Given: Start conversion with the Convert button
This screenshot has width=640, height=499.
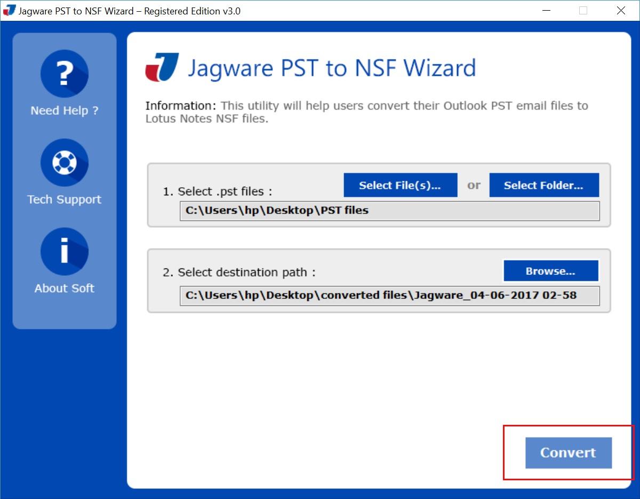Looking at the screenshot, I should point(568,453).
